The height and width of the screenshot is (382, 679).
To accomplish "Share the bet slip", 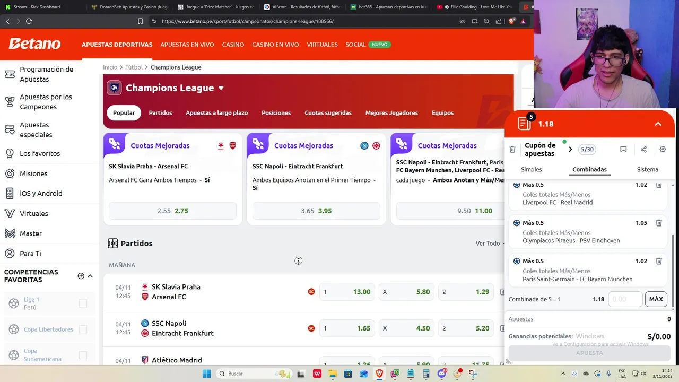I will (x=643, y=150).
